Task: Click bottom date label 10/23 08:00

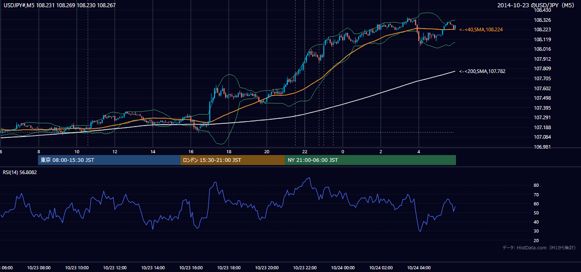Action: click(39, 268)
